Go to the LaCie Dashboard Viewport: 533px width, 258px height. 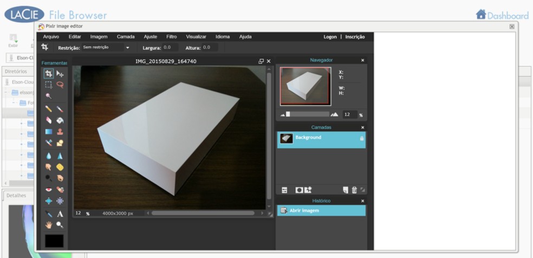point(502,15)
